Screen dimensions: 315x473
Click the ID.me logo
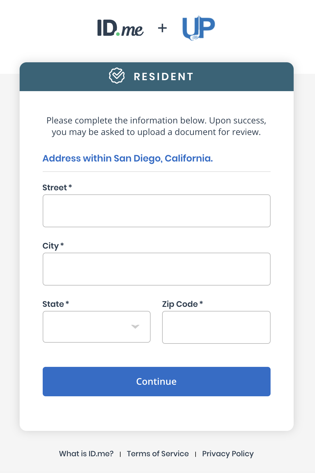[120, 28]
